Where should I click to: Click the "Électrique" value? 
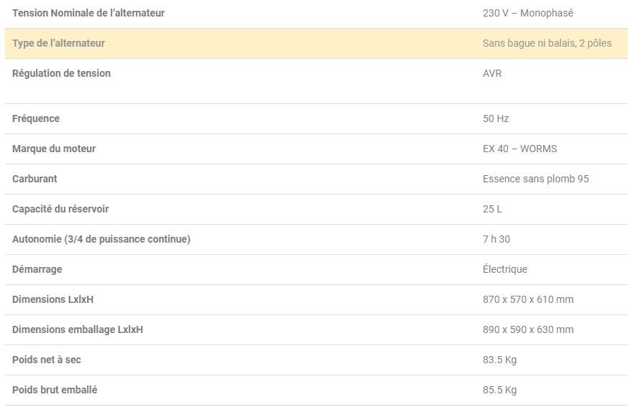click(504, 269)
